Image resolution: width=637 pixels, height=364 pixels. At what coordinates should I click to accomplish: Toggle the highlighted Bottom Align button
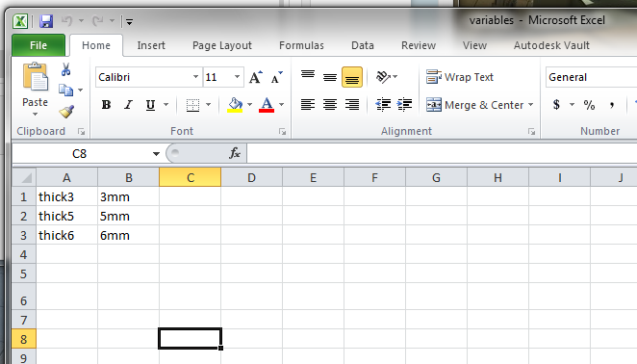pyautogui.click(x=352, y=77)
